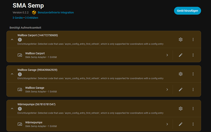
Task: Collapse the Wallbox Carport entry
Action: point(12,39)
